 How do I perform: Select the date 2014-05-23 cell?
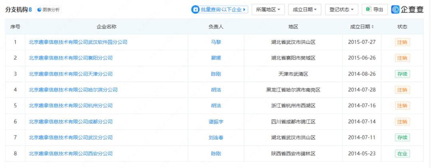click(362, 154)
